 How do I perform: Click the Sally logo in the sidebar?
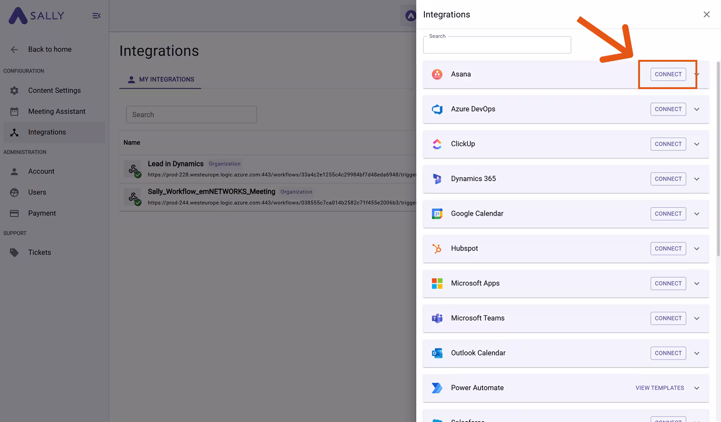(x=36, y=16)
